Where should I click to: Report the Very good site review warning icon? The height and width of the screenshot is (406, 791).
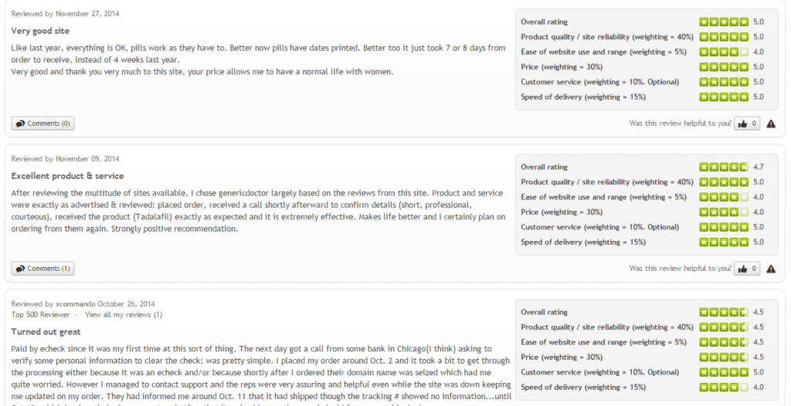click(x=771, y=123)
